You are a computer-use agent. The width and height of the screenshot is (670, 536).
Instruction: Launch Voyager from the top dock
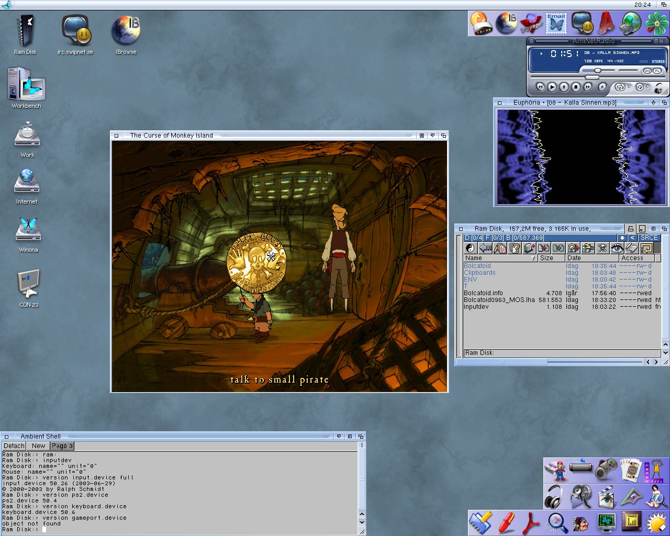(x=532, y=24)
